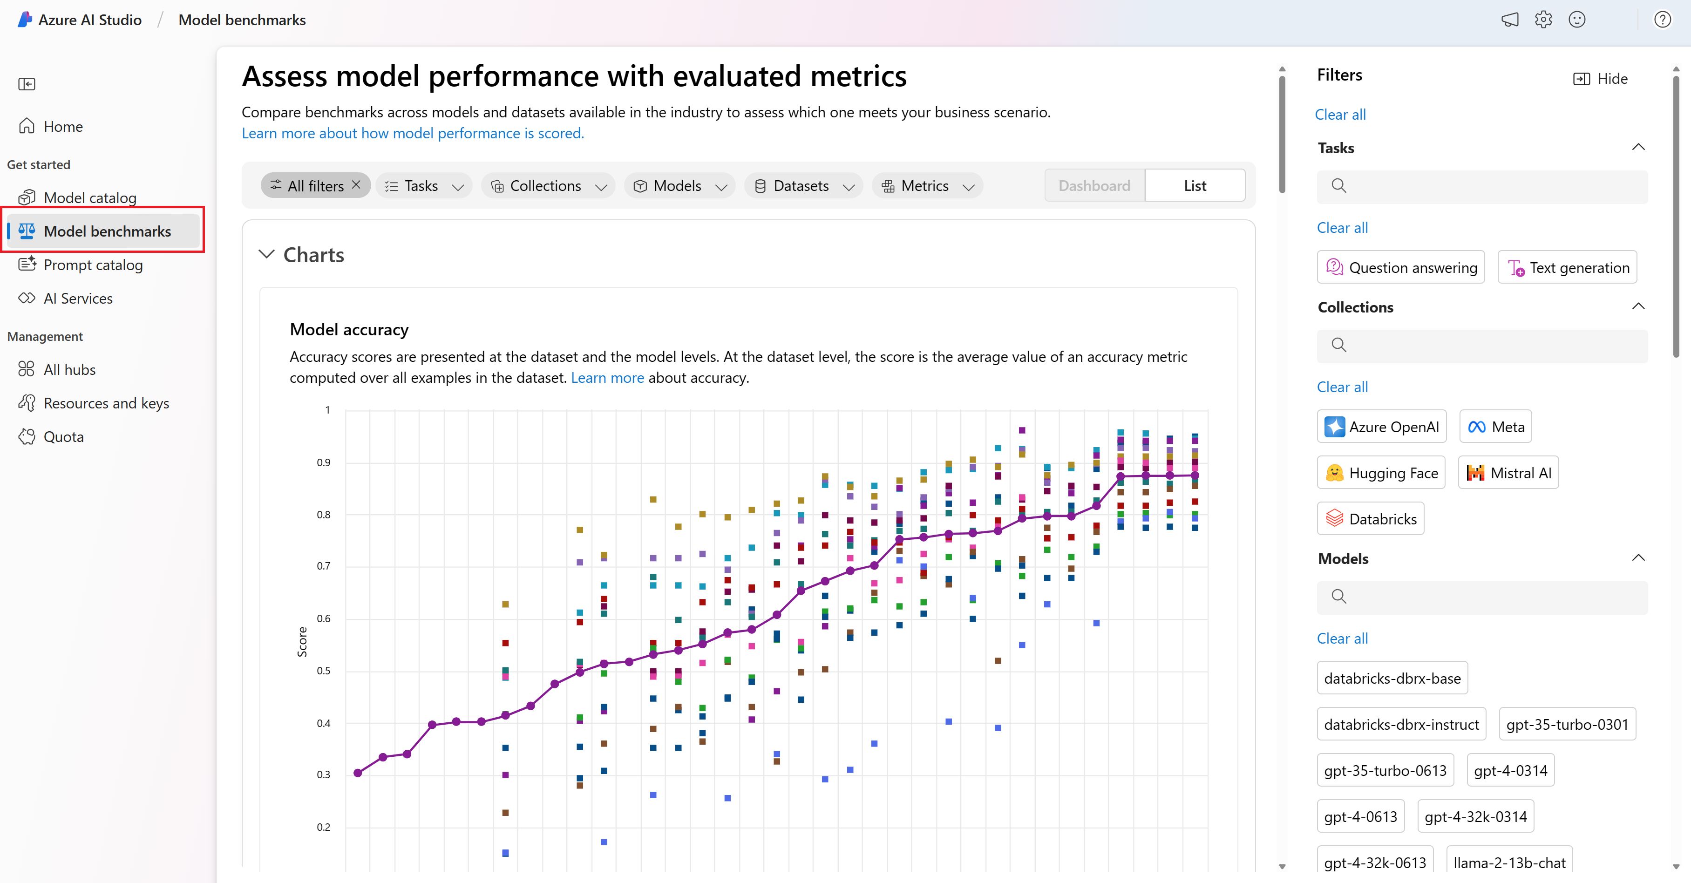Click the smiley feedback icon

click(x=1577, y=20)
